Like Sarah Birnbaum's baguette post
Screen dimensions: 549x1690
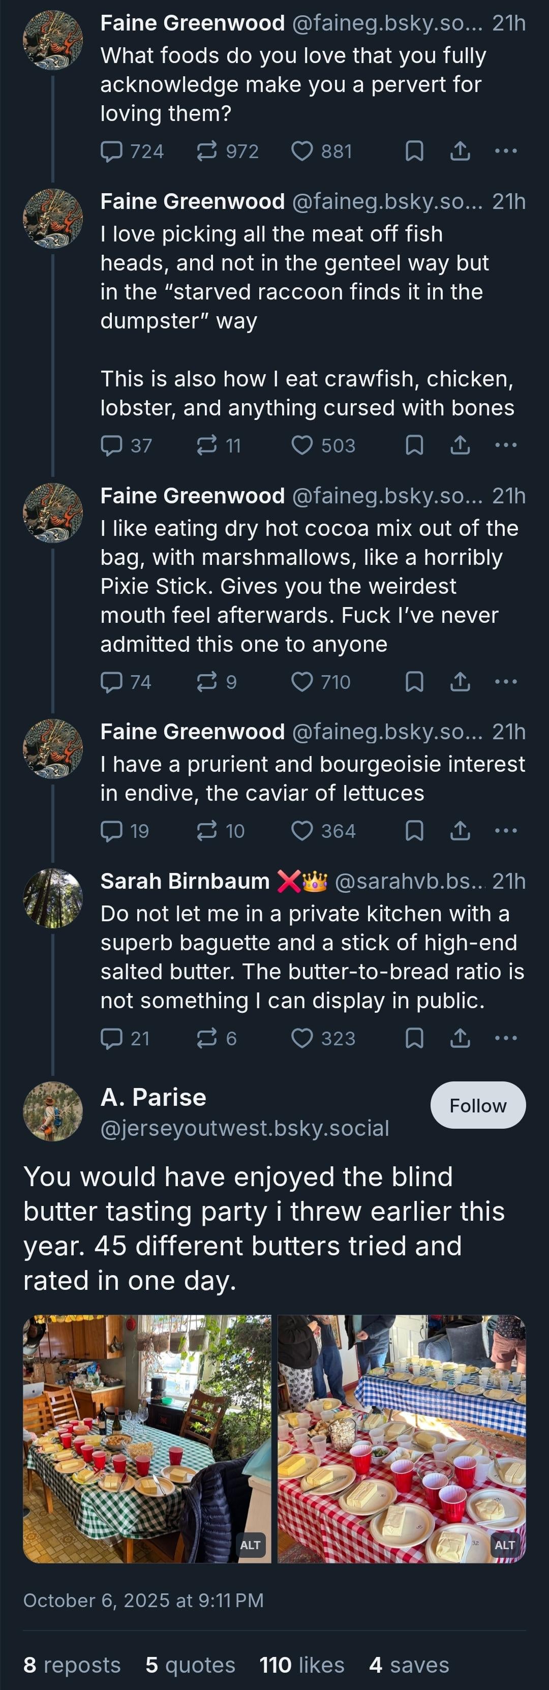[302, 1038]
